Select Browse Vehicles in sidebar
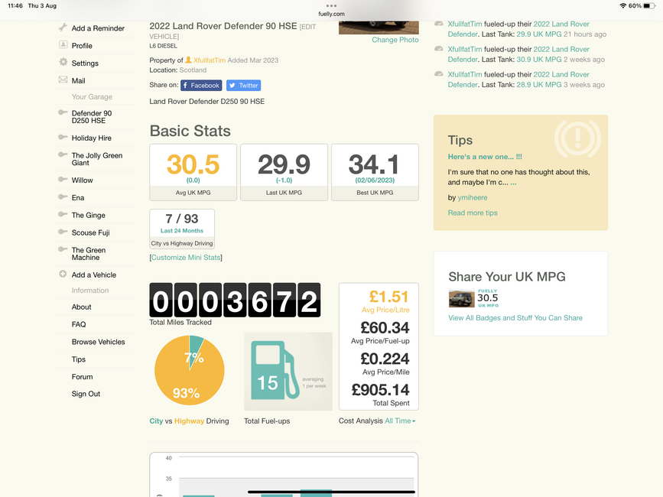663x497 pixels. (98, 342)
